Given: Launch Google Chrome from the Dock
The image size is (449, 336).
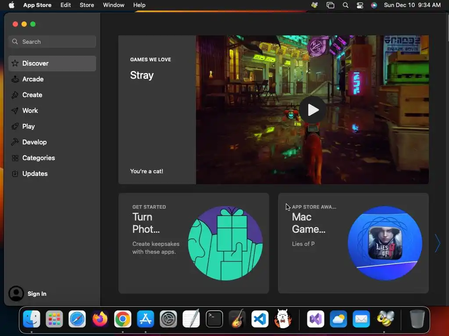Looking at the screenshot, I should coord(123,319).
